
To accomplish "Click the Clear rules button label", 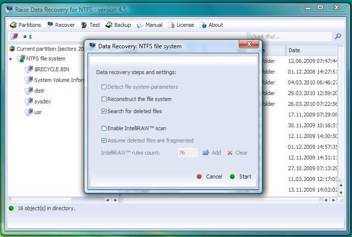I will click(241, 153).
